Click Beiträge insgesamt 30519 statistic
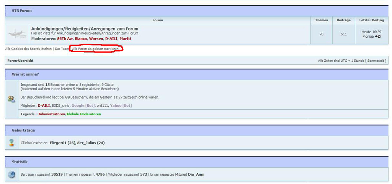Screen dimensions: 392x184 (x=42, y=174)
